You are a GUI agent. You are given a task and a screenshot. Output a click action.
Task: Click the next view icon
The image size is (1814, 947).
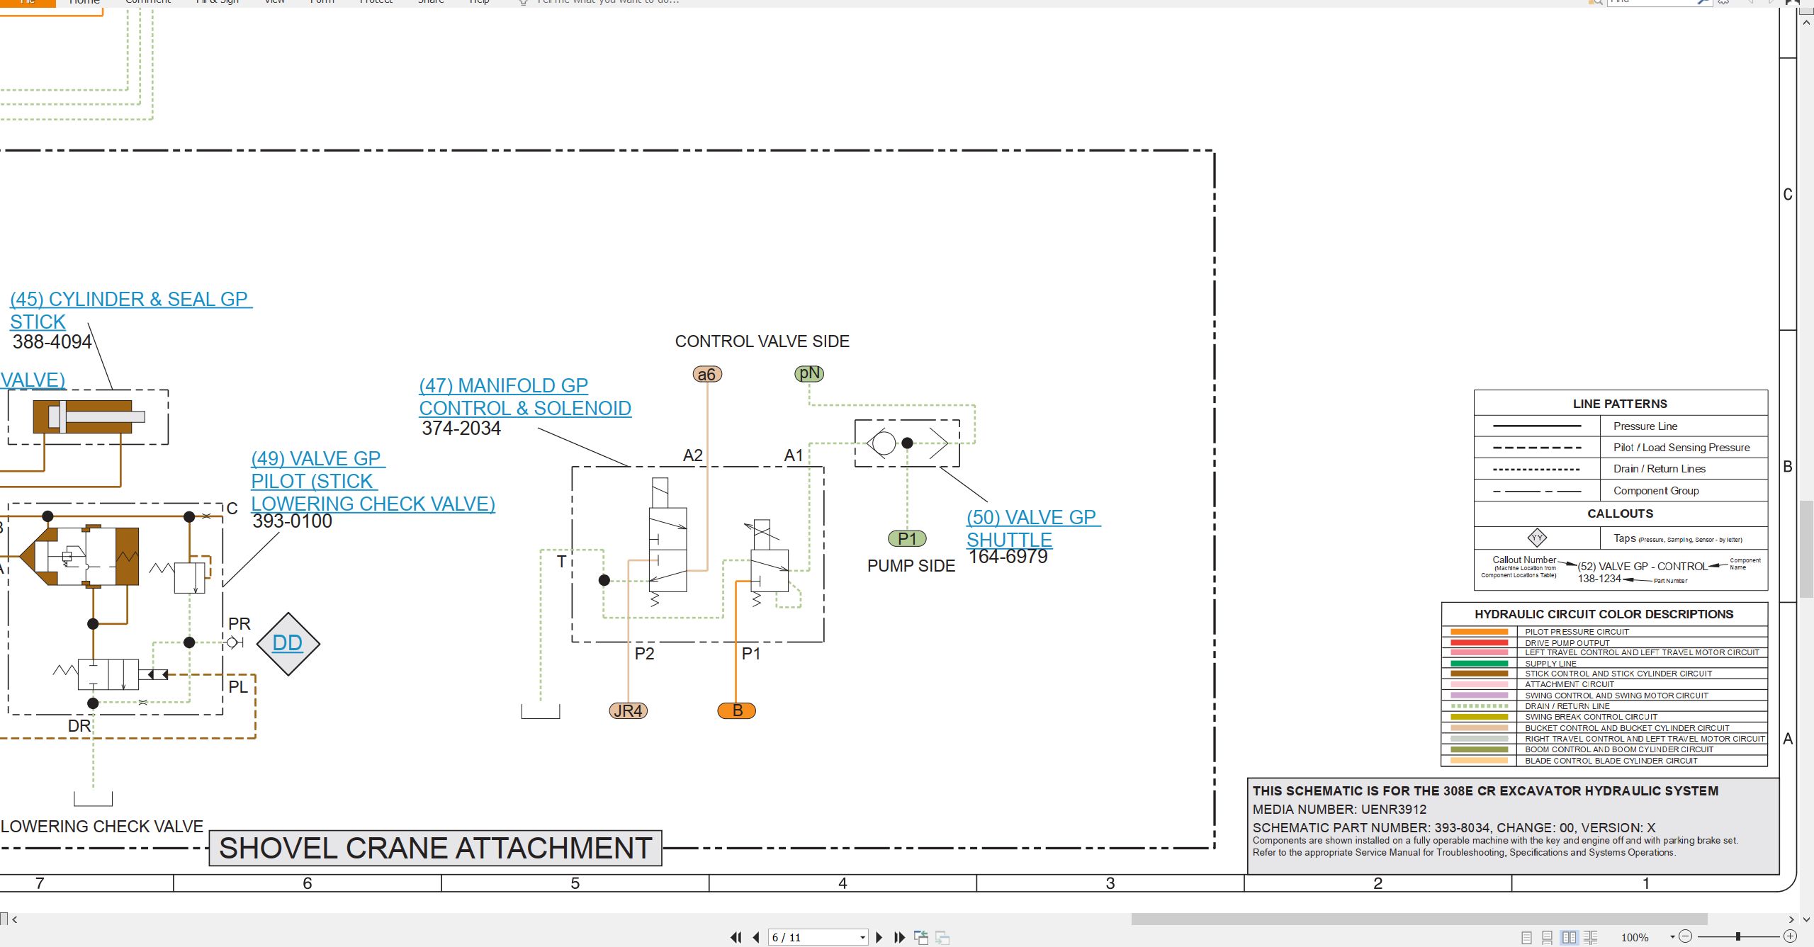tap(942, 937)
